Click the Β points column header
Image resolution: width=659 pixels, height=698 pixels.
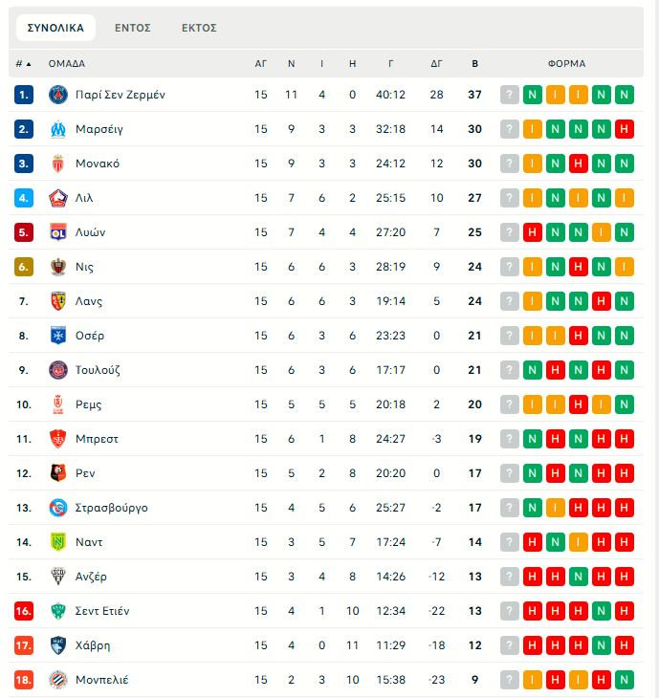(x=475, y=64)
